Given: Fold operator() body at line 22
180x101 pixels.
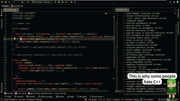Looking at the screenshot, I should pos(12,68).
